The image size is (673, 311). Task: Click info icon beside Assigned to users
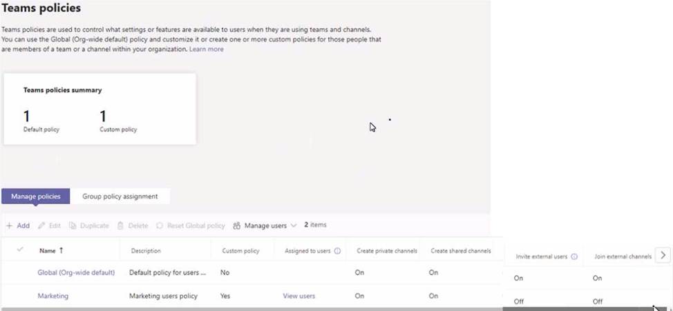(x=337, y=251)
